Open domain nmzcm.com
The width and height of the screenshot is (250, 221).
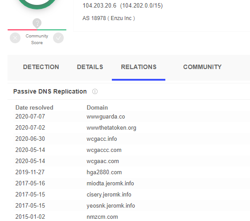102,217
